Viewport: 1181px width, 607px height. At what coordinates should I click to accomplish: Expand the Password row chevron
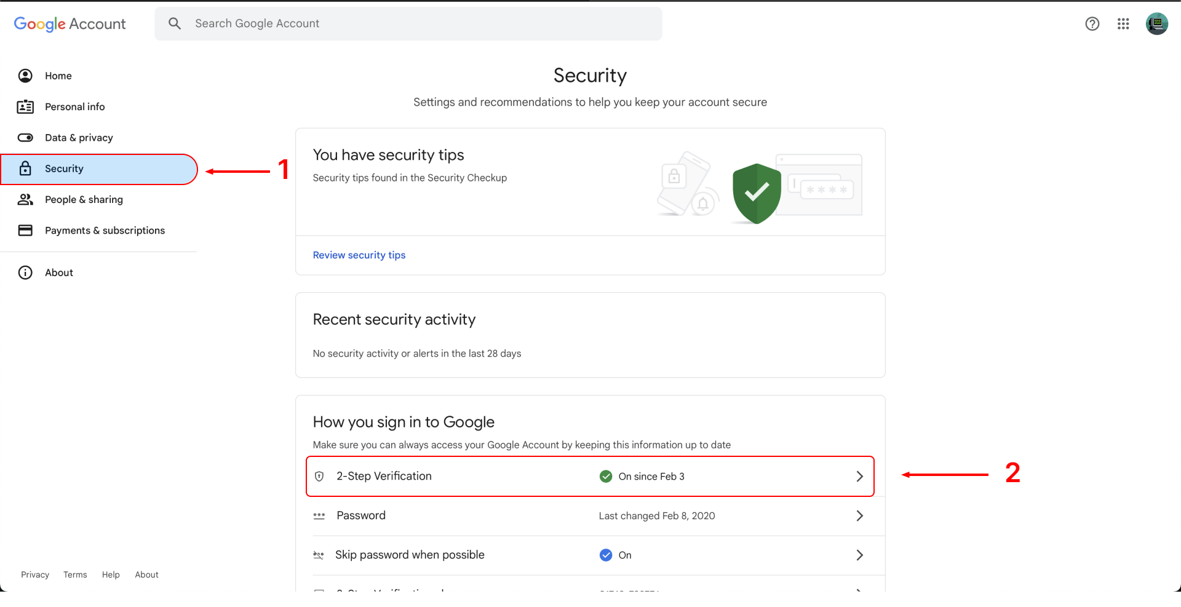tap(859, 516)
